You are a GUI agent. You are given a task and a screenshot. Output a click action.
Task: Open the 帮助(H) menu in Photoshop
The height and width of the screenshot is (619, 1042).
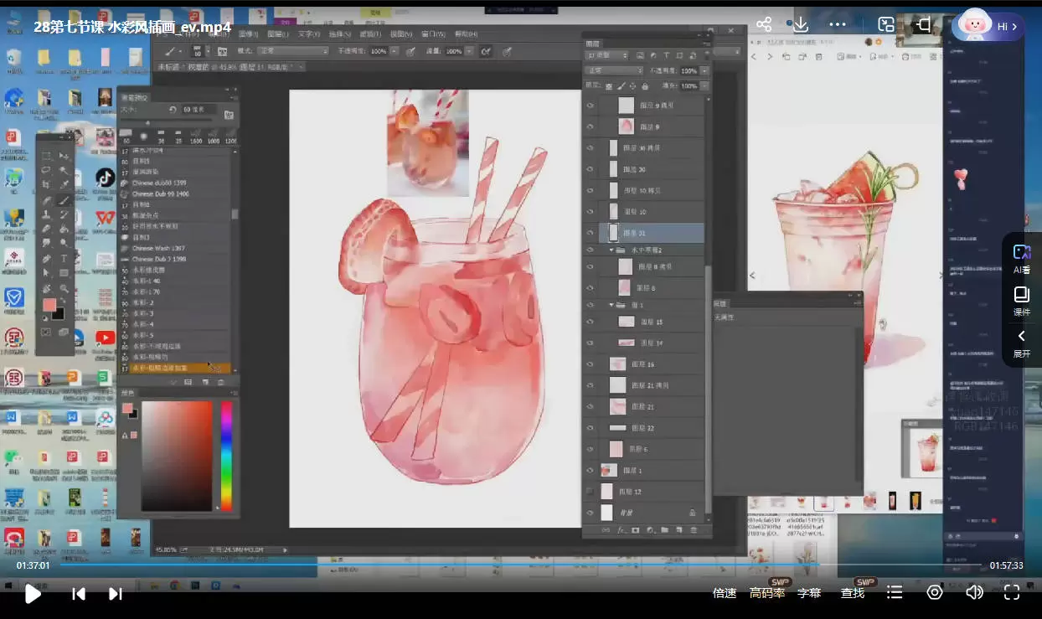coord(466,34)
